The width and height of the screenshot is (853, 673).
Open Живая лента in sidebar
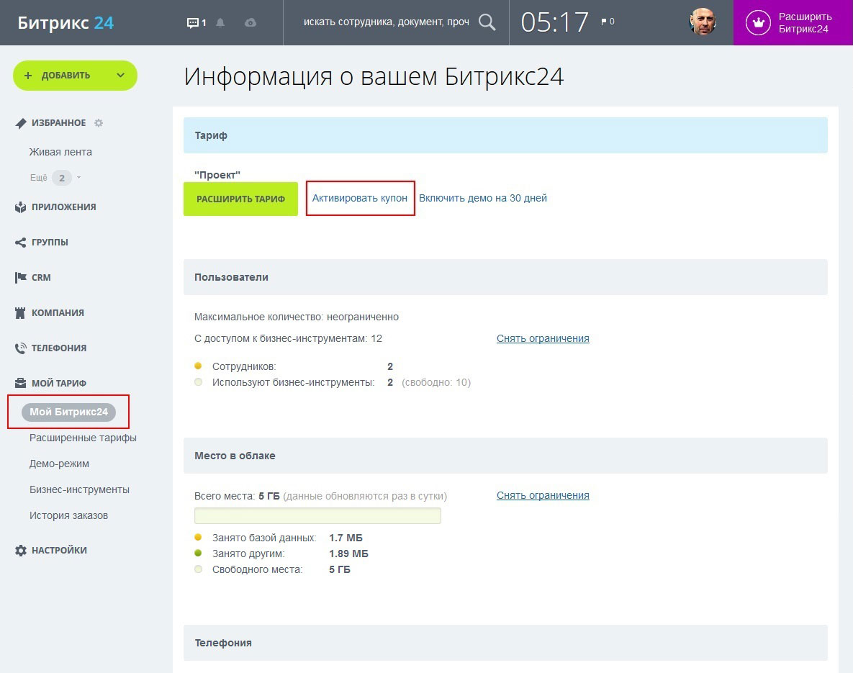pos(60,152)
